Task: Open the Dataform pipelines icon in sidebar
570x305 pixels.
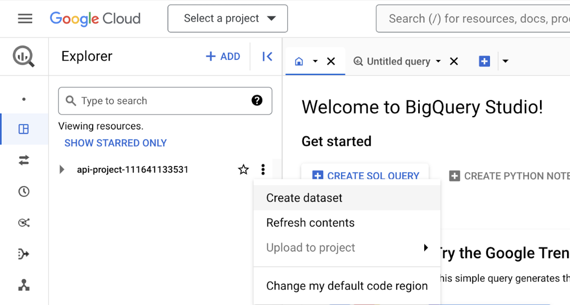Action: [x=24, y=254]
